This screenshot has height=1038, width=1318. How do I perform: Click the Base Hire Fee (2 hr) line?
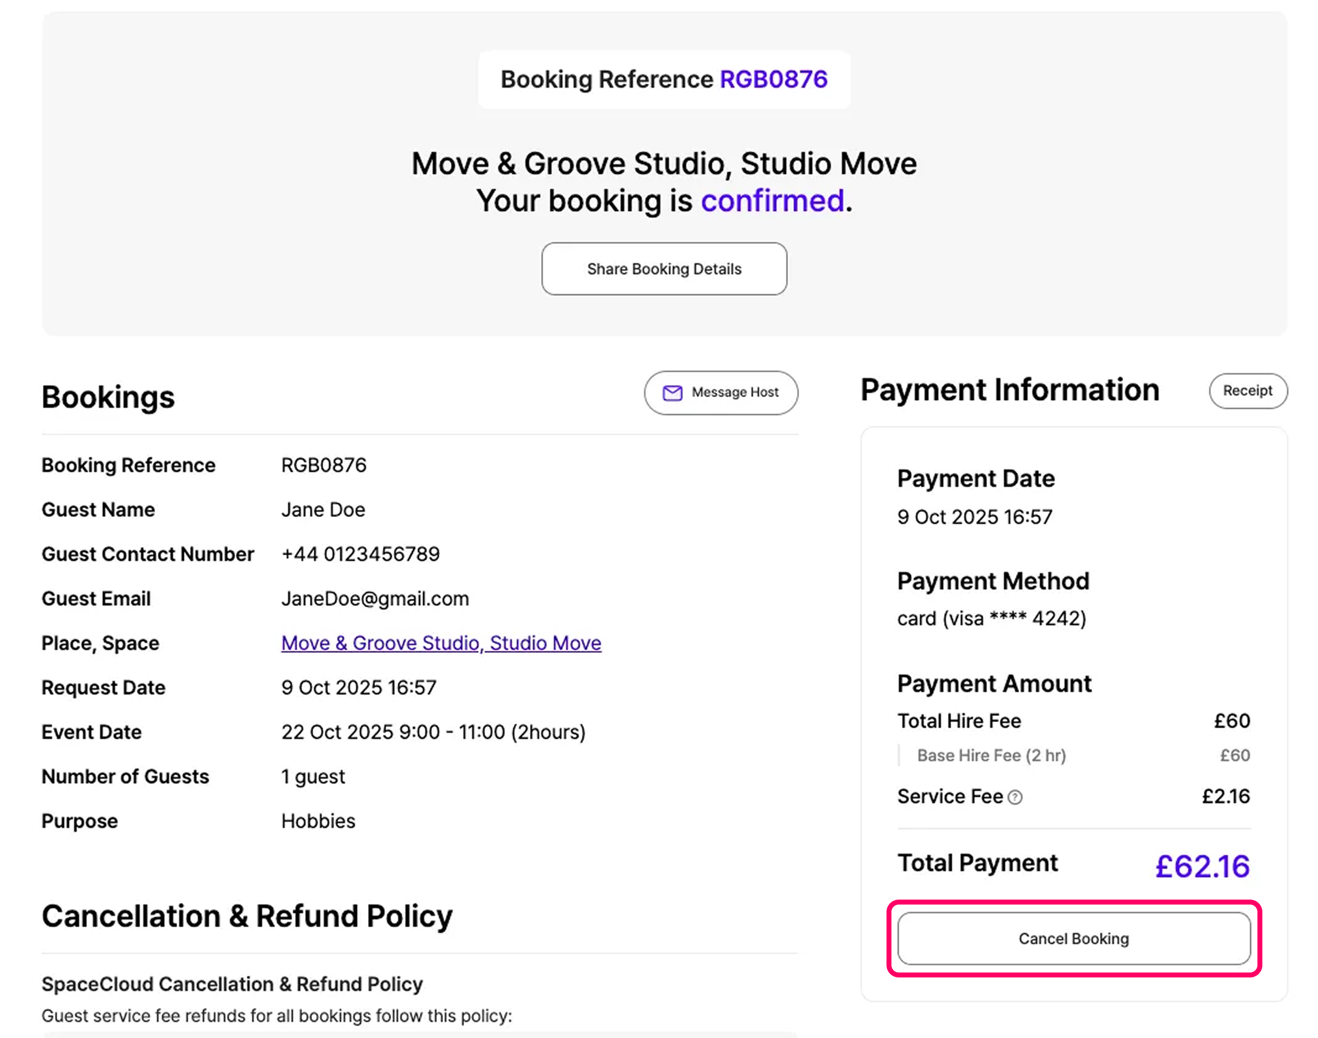pyautogui.click(x=991, y=755)
